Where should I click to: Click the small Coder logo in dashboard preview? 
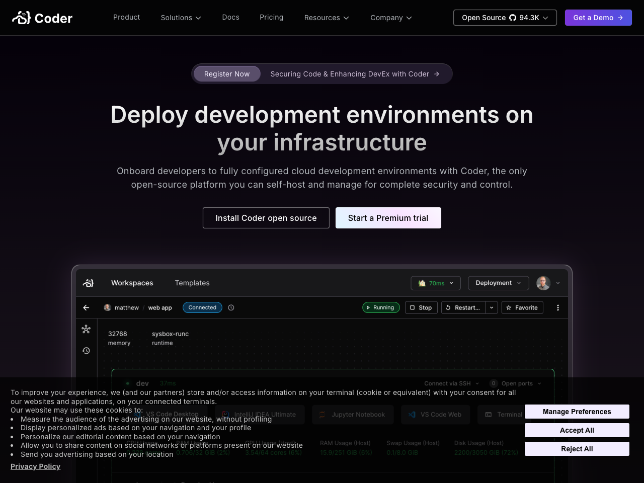tap(88, 283)
